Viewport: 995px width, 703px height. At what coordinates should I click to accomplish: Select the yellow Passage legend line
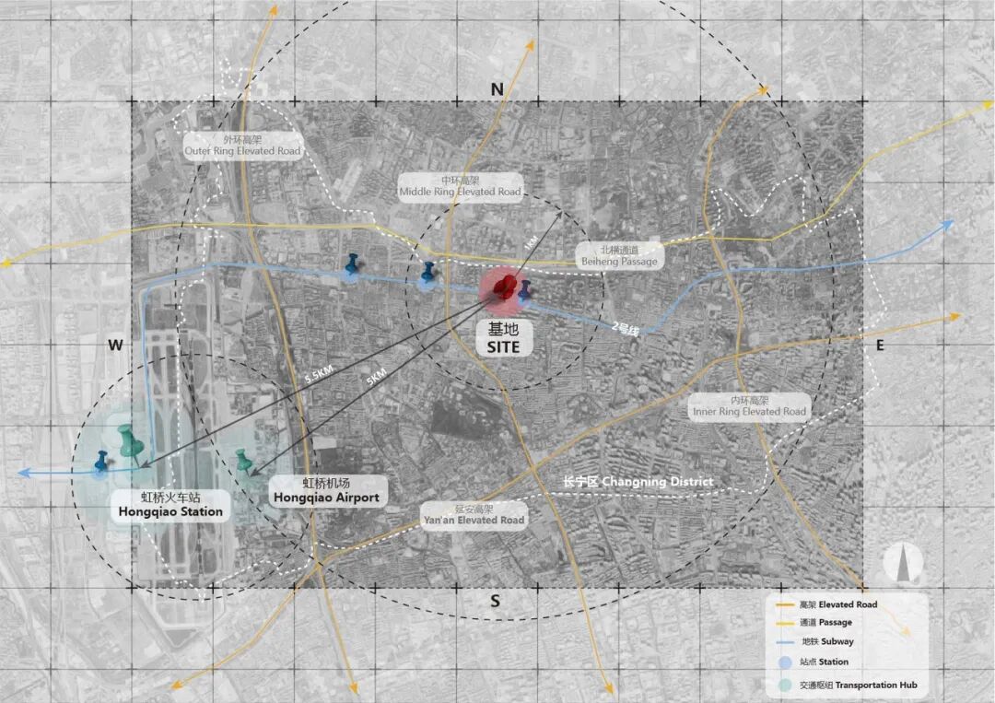[x=783, y=623]
